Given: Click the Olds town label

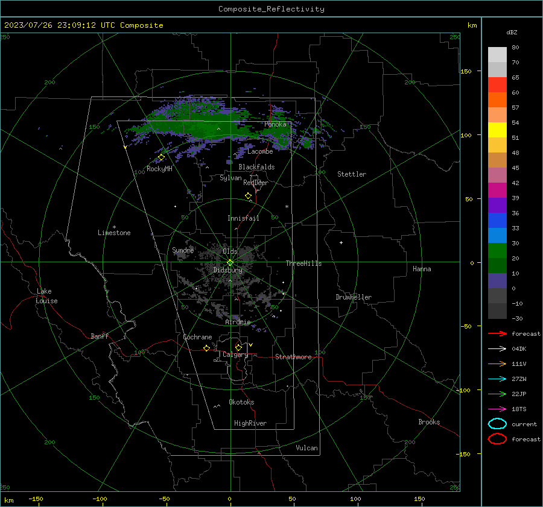Looking at the screenshot, I should point(230,251).
